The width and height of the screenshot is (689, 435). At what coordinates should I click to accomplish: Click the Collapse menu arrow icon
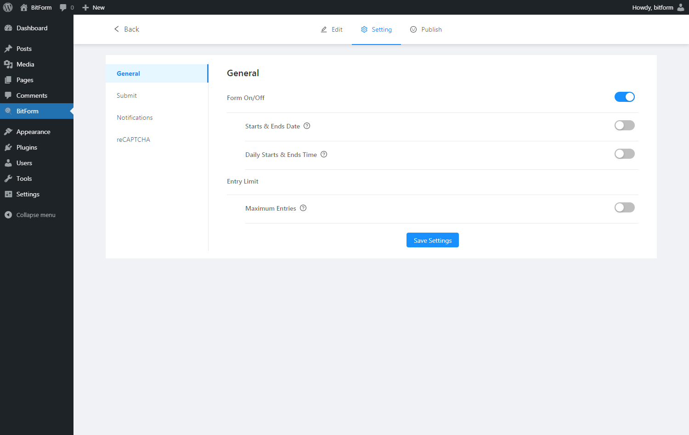point(8,215)
